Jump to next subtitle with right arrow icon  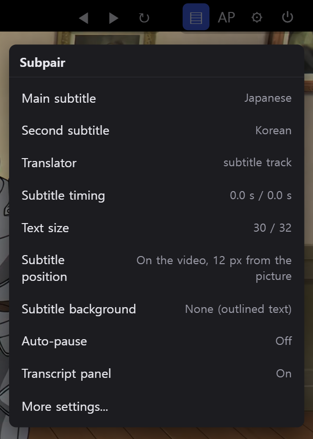coord(114,18)
